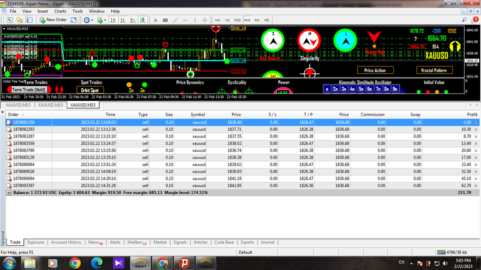Click the New Order toolbar button
481x270 pixels.
point(53,19)
